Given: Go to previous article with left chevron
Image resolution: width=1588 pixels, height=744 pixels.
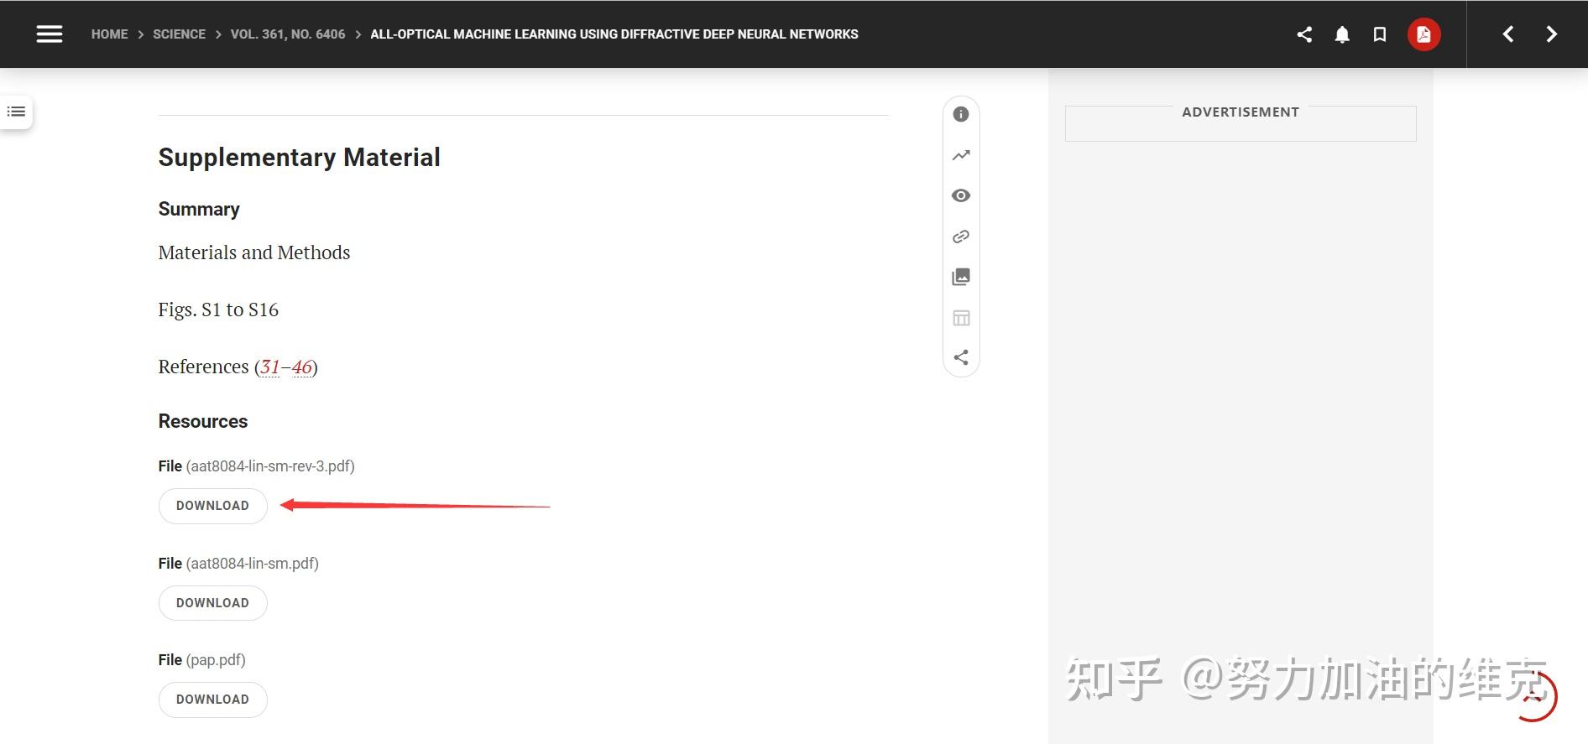Looking at the screenshot, I should 1508,34.
